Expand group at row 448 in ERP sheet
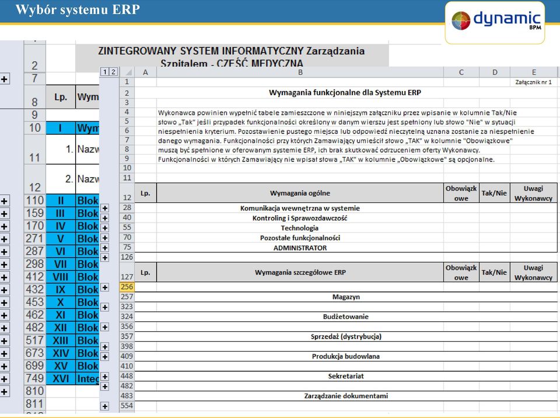560x418 pixels. 105,376
